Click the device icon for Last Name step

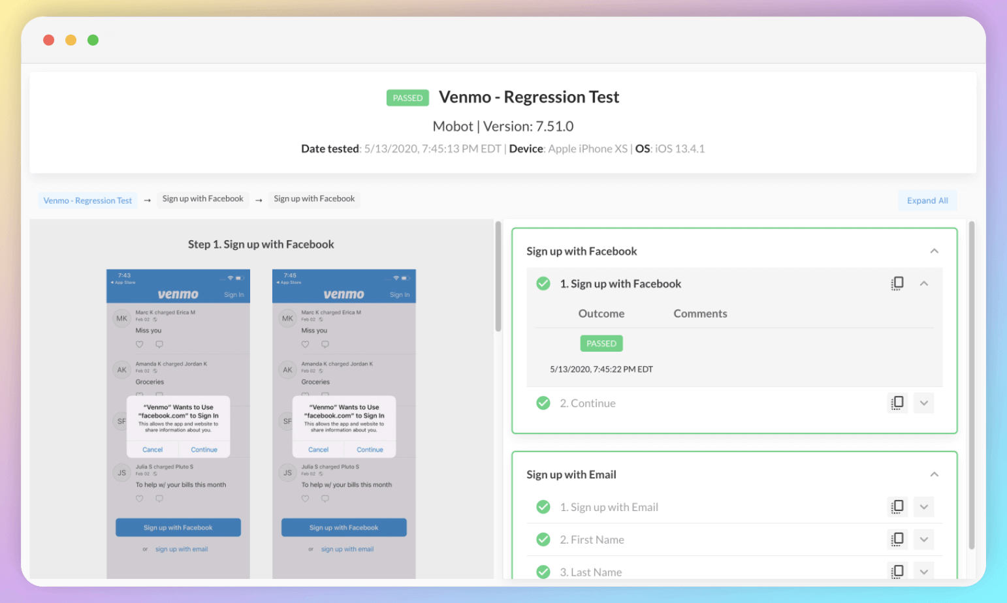(897, 571)
